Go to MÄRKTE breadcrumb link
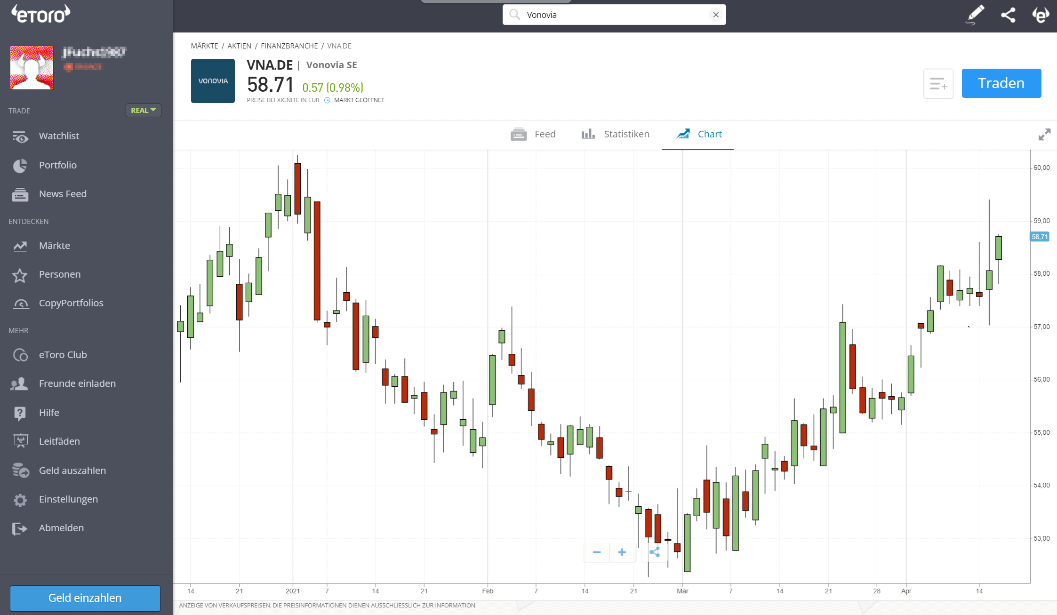This screenshot has width=1057, height=615. 204,46
